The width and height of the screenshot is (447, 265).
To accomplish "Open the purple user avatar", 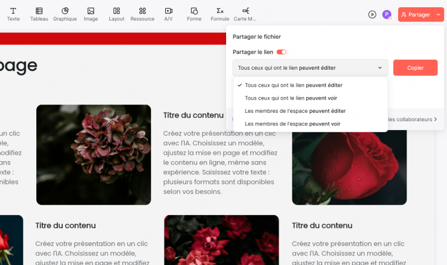I will pyautogui.click(x=387, y=15).
